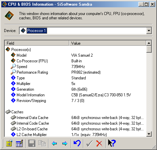Click the copy documents icon
The height and width of the screenshot is (150, 157).
click(42, 143)
